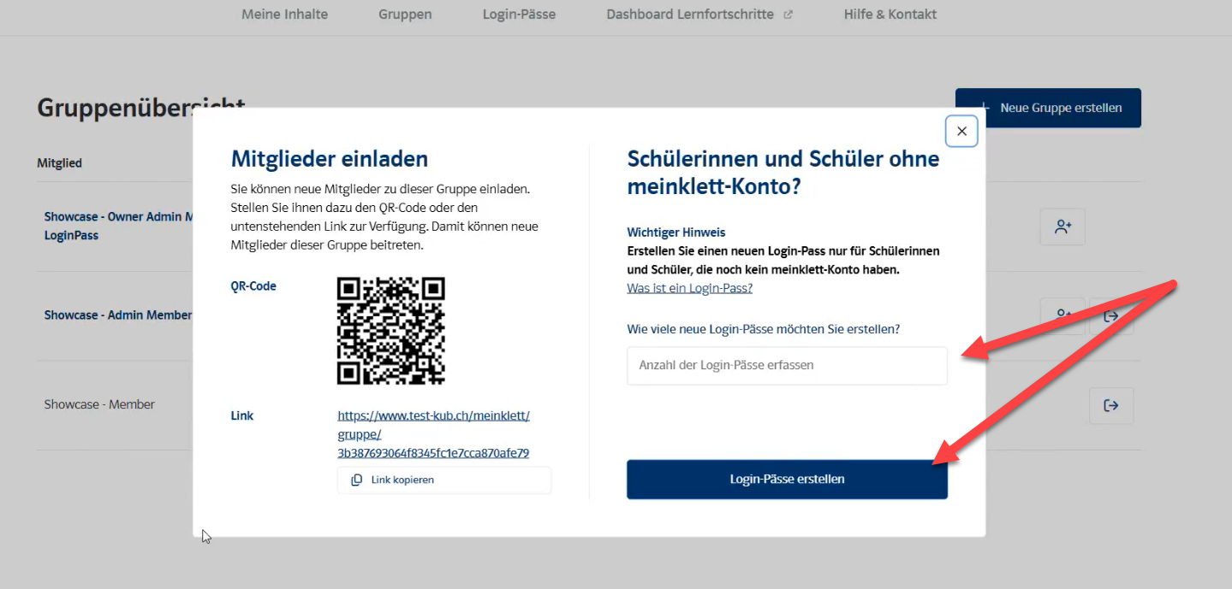Click the Gruppenübersicht heading
Image resolution: width=1232 pixels, height=589 pixels.
pos(141,108)
